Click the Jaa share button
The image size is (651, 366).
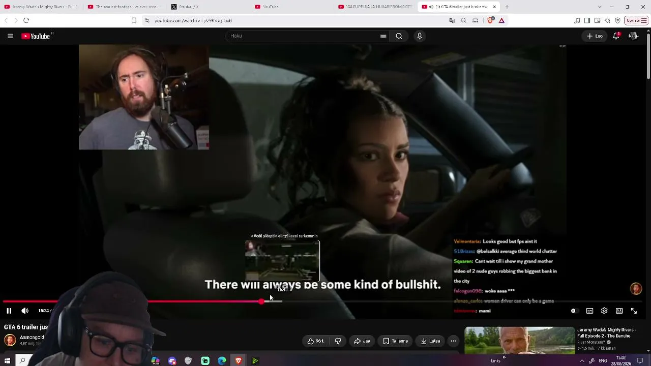362,341
